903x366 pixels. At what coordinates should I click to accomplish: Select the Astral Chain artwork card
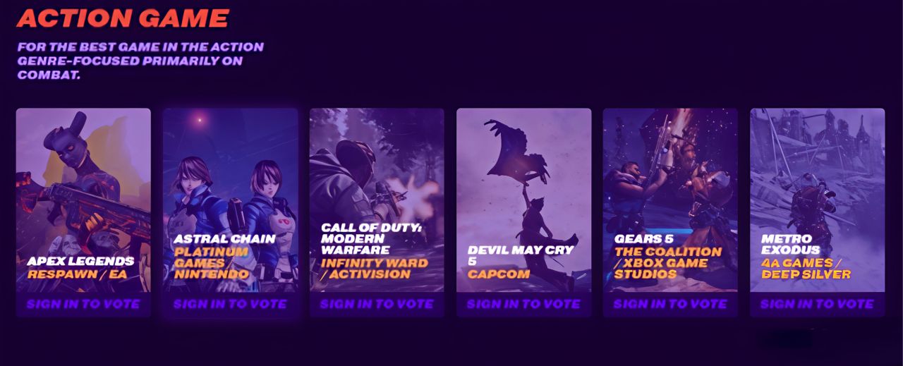pos(230,200)
